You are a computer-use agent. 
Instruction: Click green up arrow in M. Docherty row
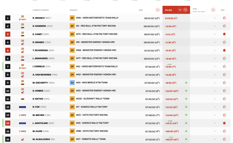coord(186,83)
